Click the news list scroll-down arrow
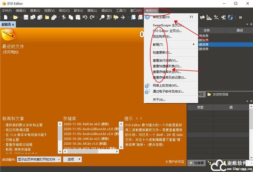This screenshot has height=172, width=253. [x=60, y=151]
